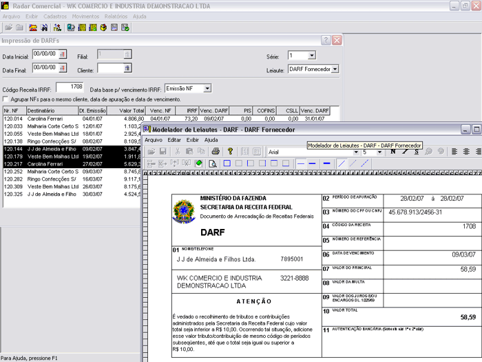Open the Editar menu in Modelador
482x362 pixels.
tap(175, 140)
